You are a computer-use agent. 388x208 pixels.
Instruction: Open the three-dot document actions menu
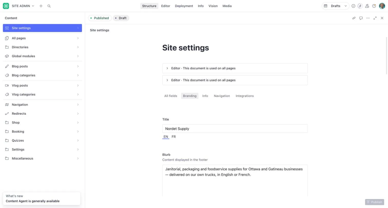pyautogui.click(x=368, y=18)
